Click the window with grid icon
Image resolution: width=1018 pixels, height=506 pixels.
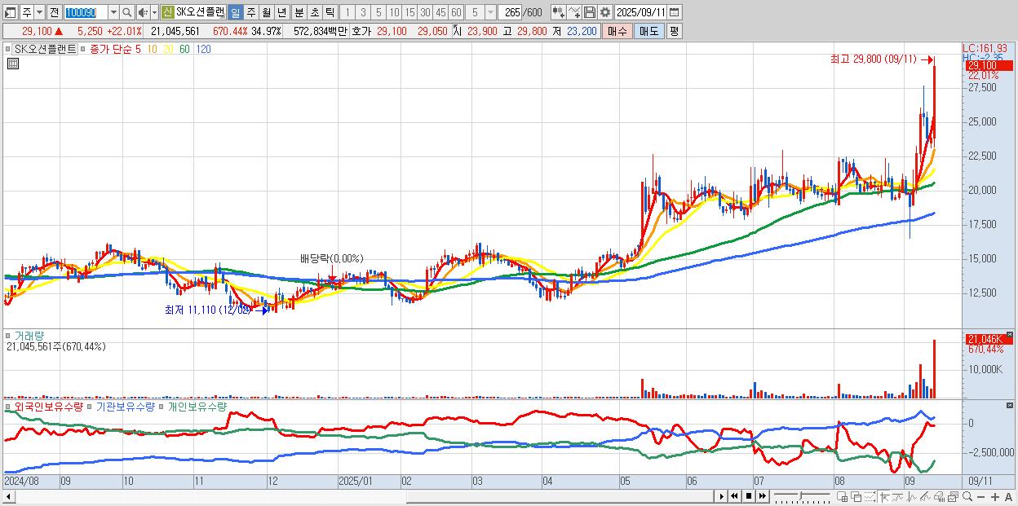(842, 496)
